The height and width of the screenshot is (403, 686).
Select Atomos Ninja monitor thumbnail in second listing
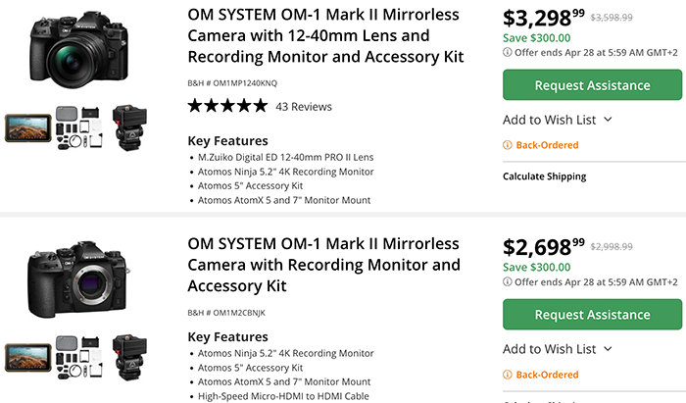[x=26, y=357]
